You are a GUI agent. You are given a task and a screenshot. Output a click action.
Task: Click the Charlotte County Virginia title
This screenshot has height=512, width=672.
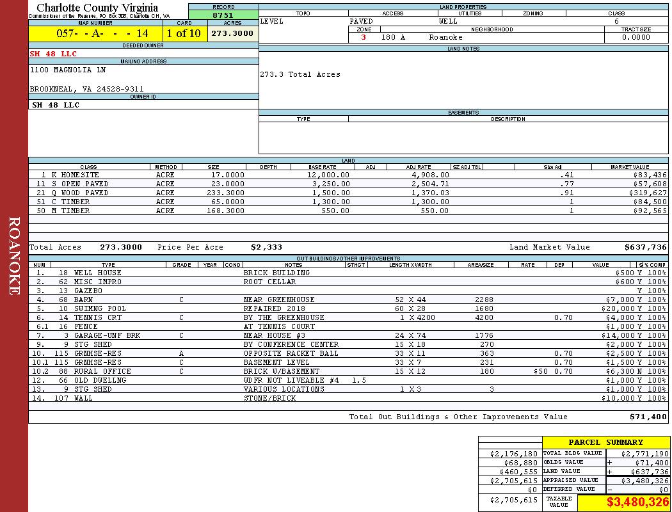coord(97,8)
